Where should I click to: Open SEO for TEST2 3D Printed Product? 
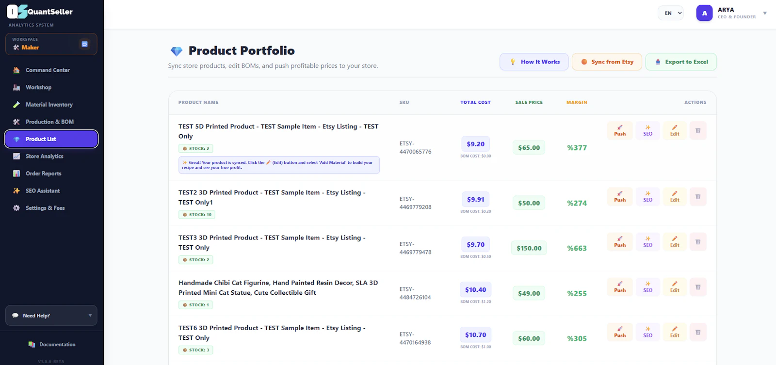click(647, 196)
